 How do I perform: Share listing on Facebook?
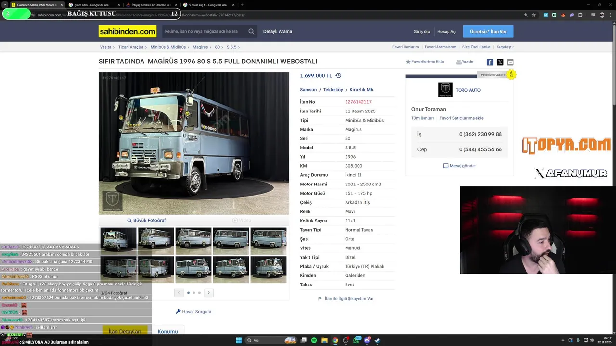pos(489,62)
